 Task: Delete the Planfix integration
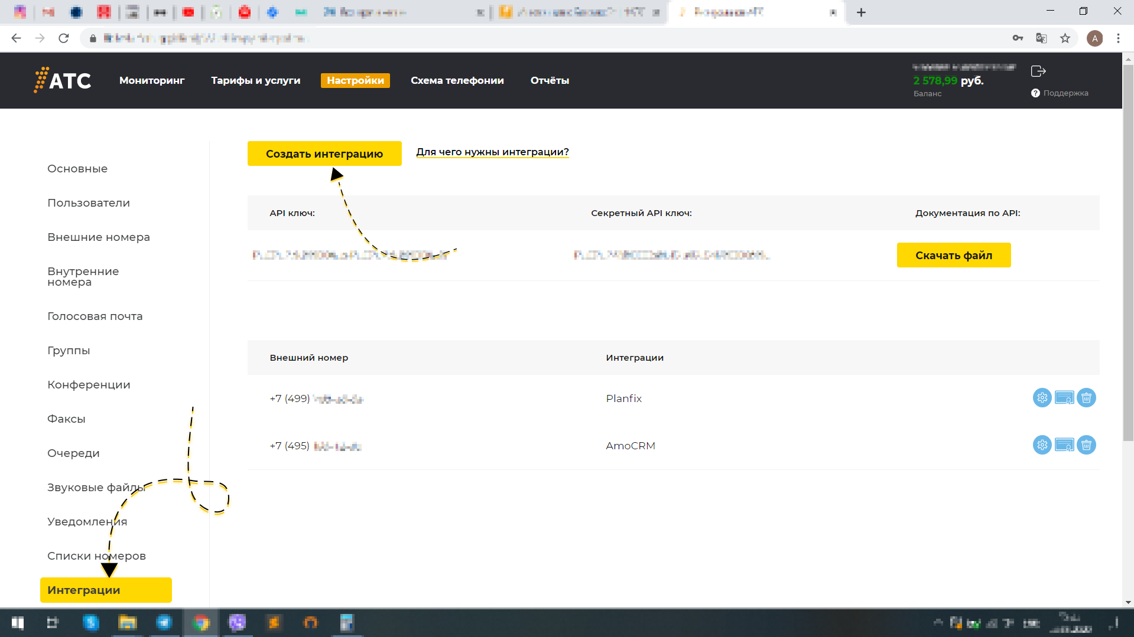1086,398
